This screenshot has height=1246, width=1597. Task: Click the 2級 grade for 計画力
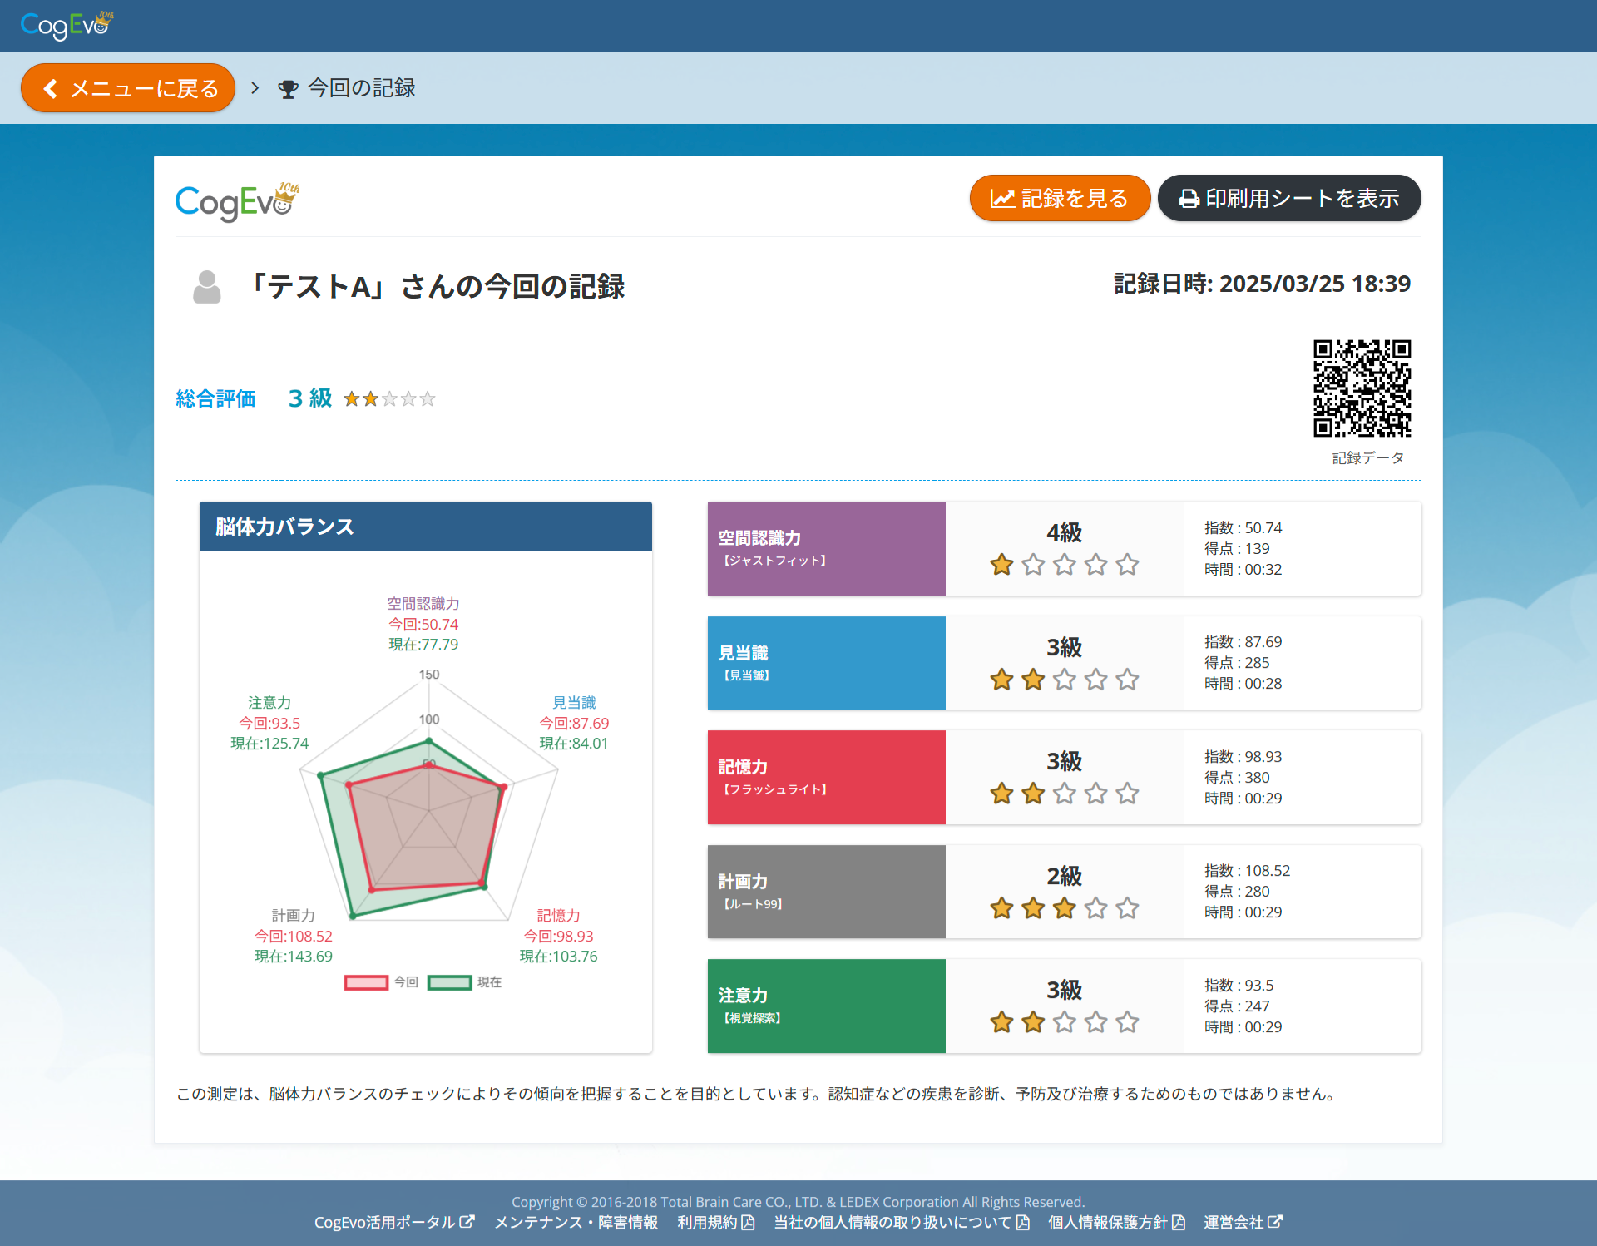pyautogui.click(x=1064, y=876)
